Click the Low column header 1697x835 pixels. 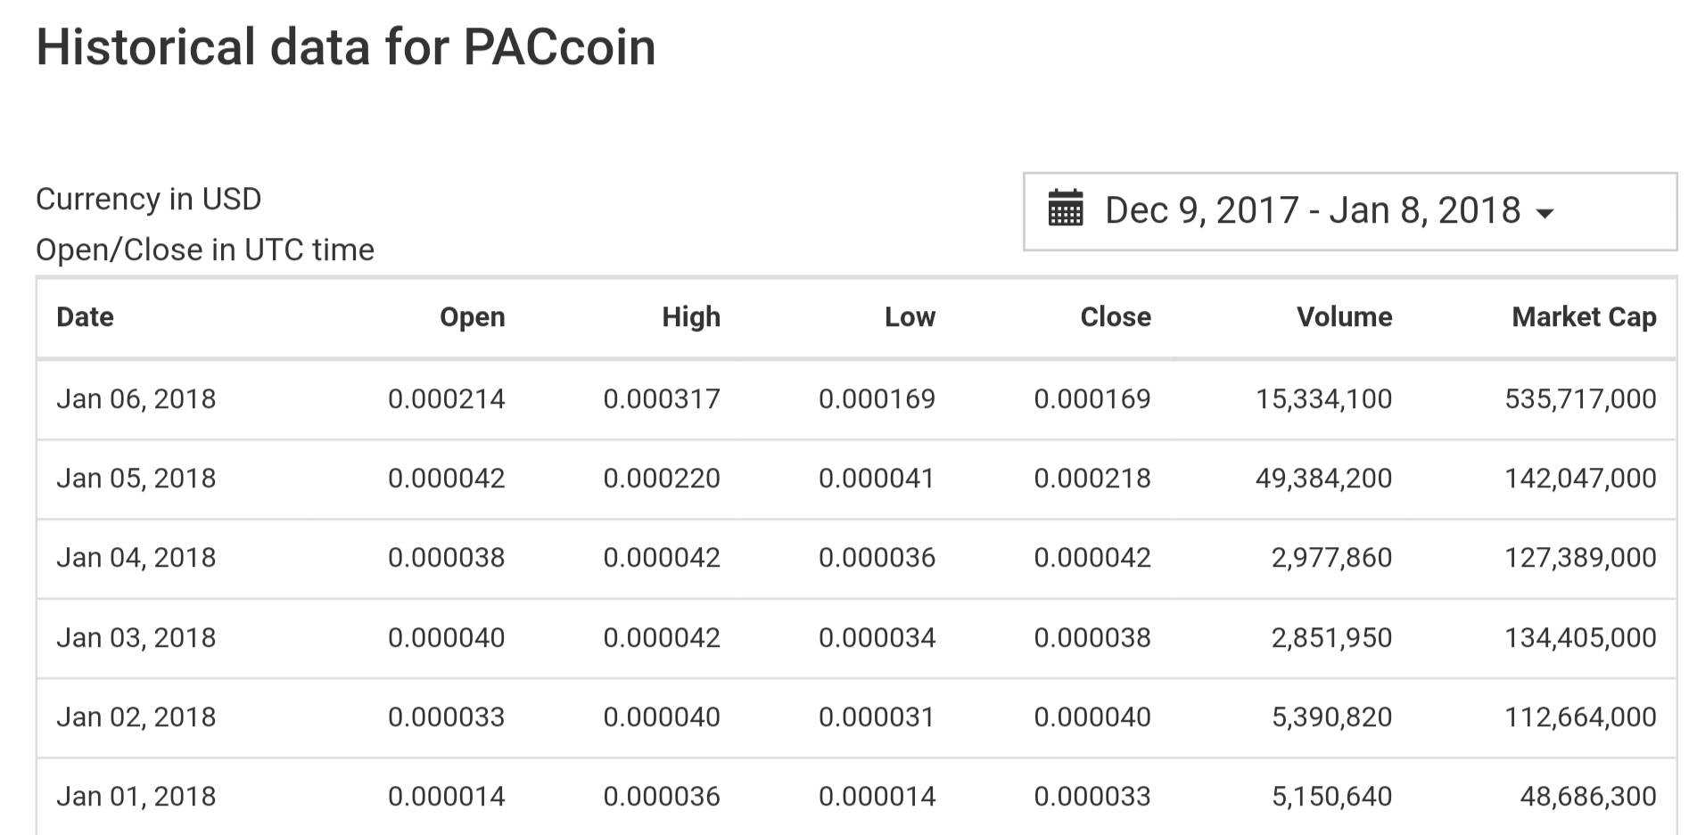point(909,317)
